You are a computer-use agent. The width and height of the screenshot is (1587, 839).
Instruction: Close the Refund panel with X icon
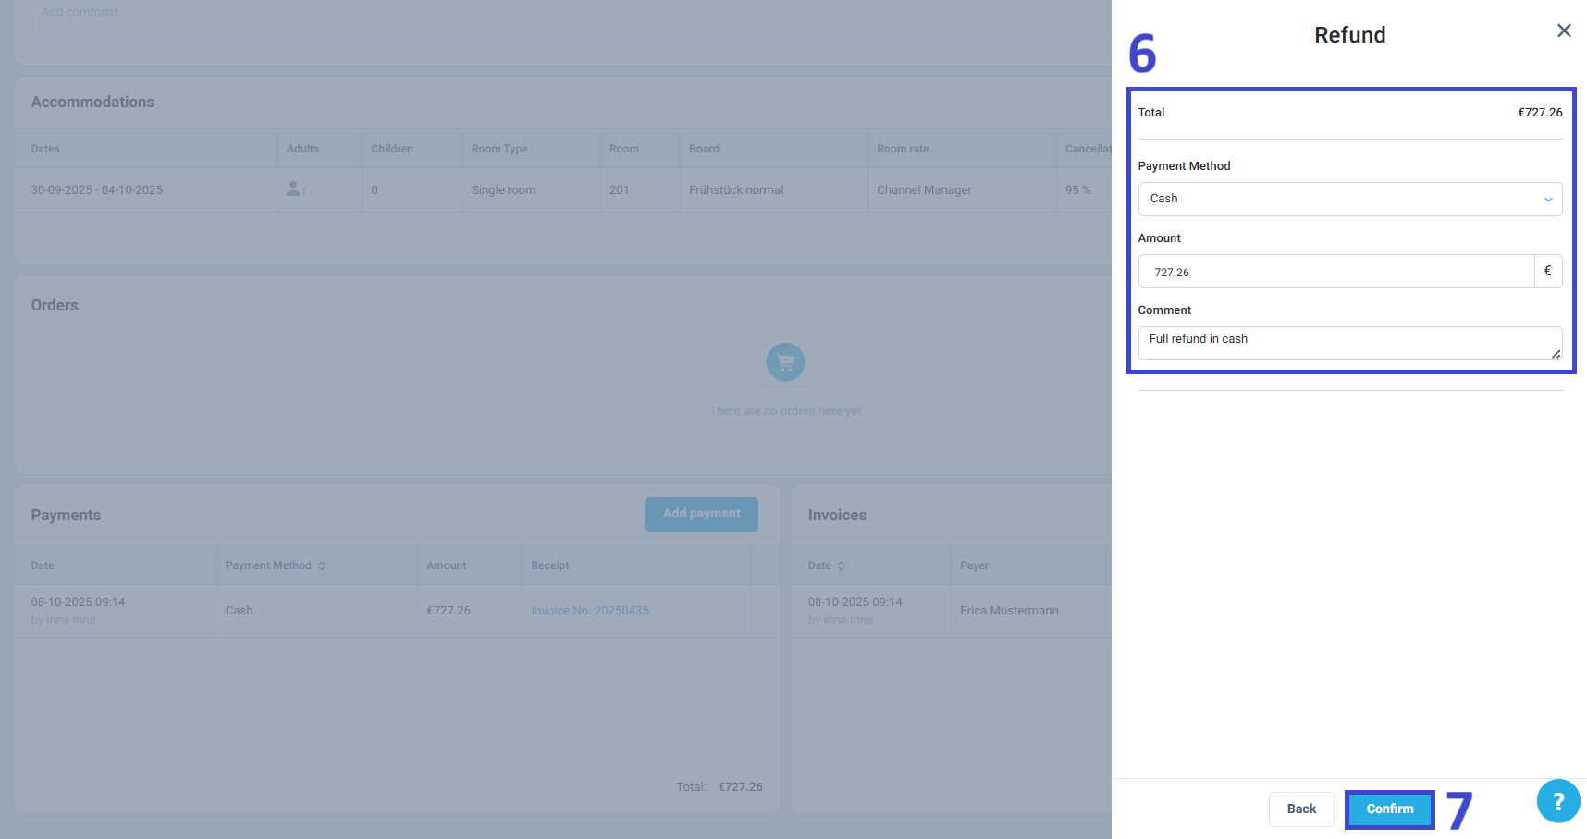coord(1564,30)
